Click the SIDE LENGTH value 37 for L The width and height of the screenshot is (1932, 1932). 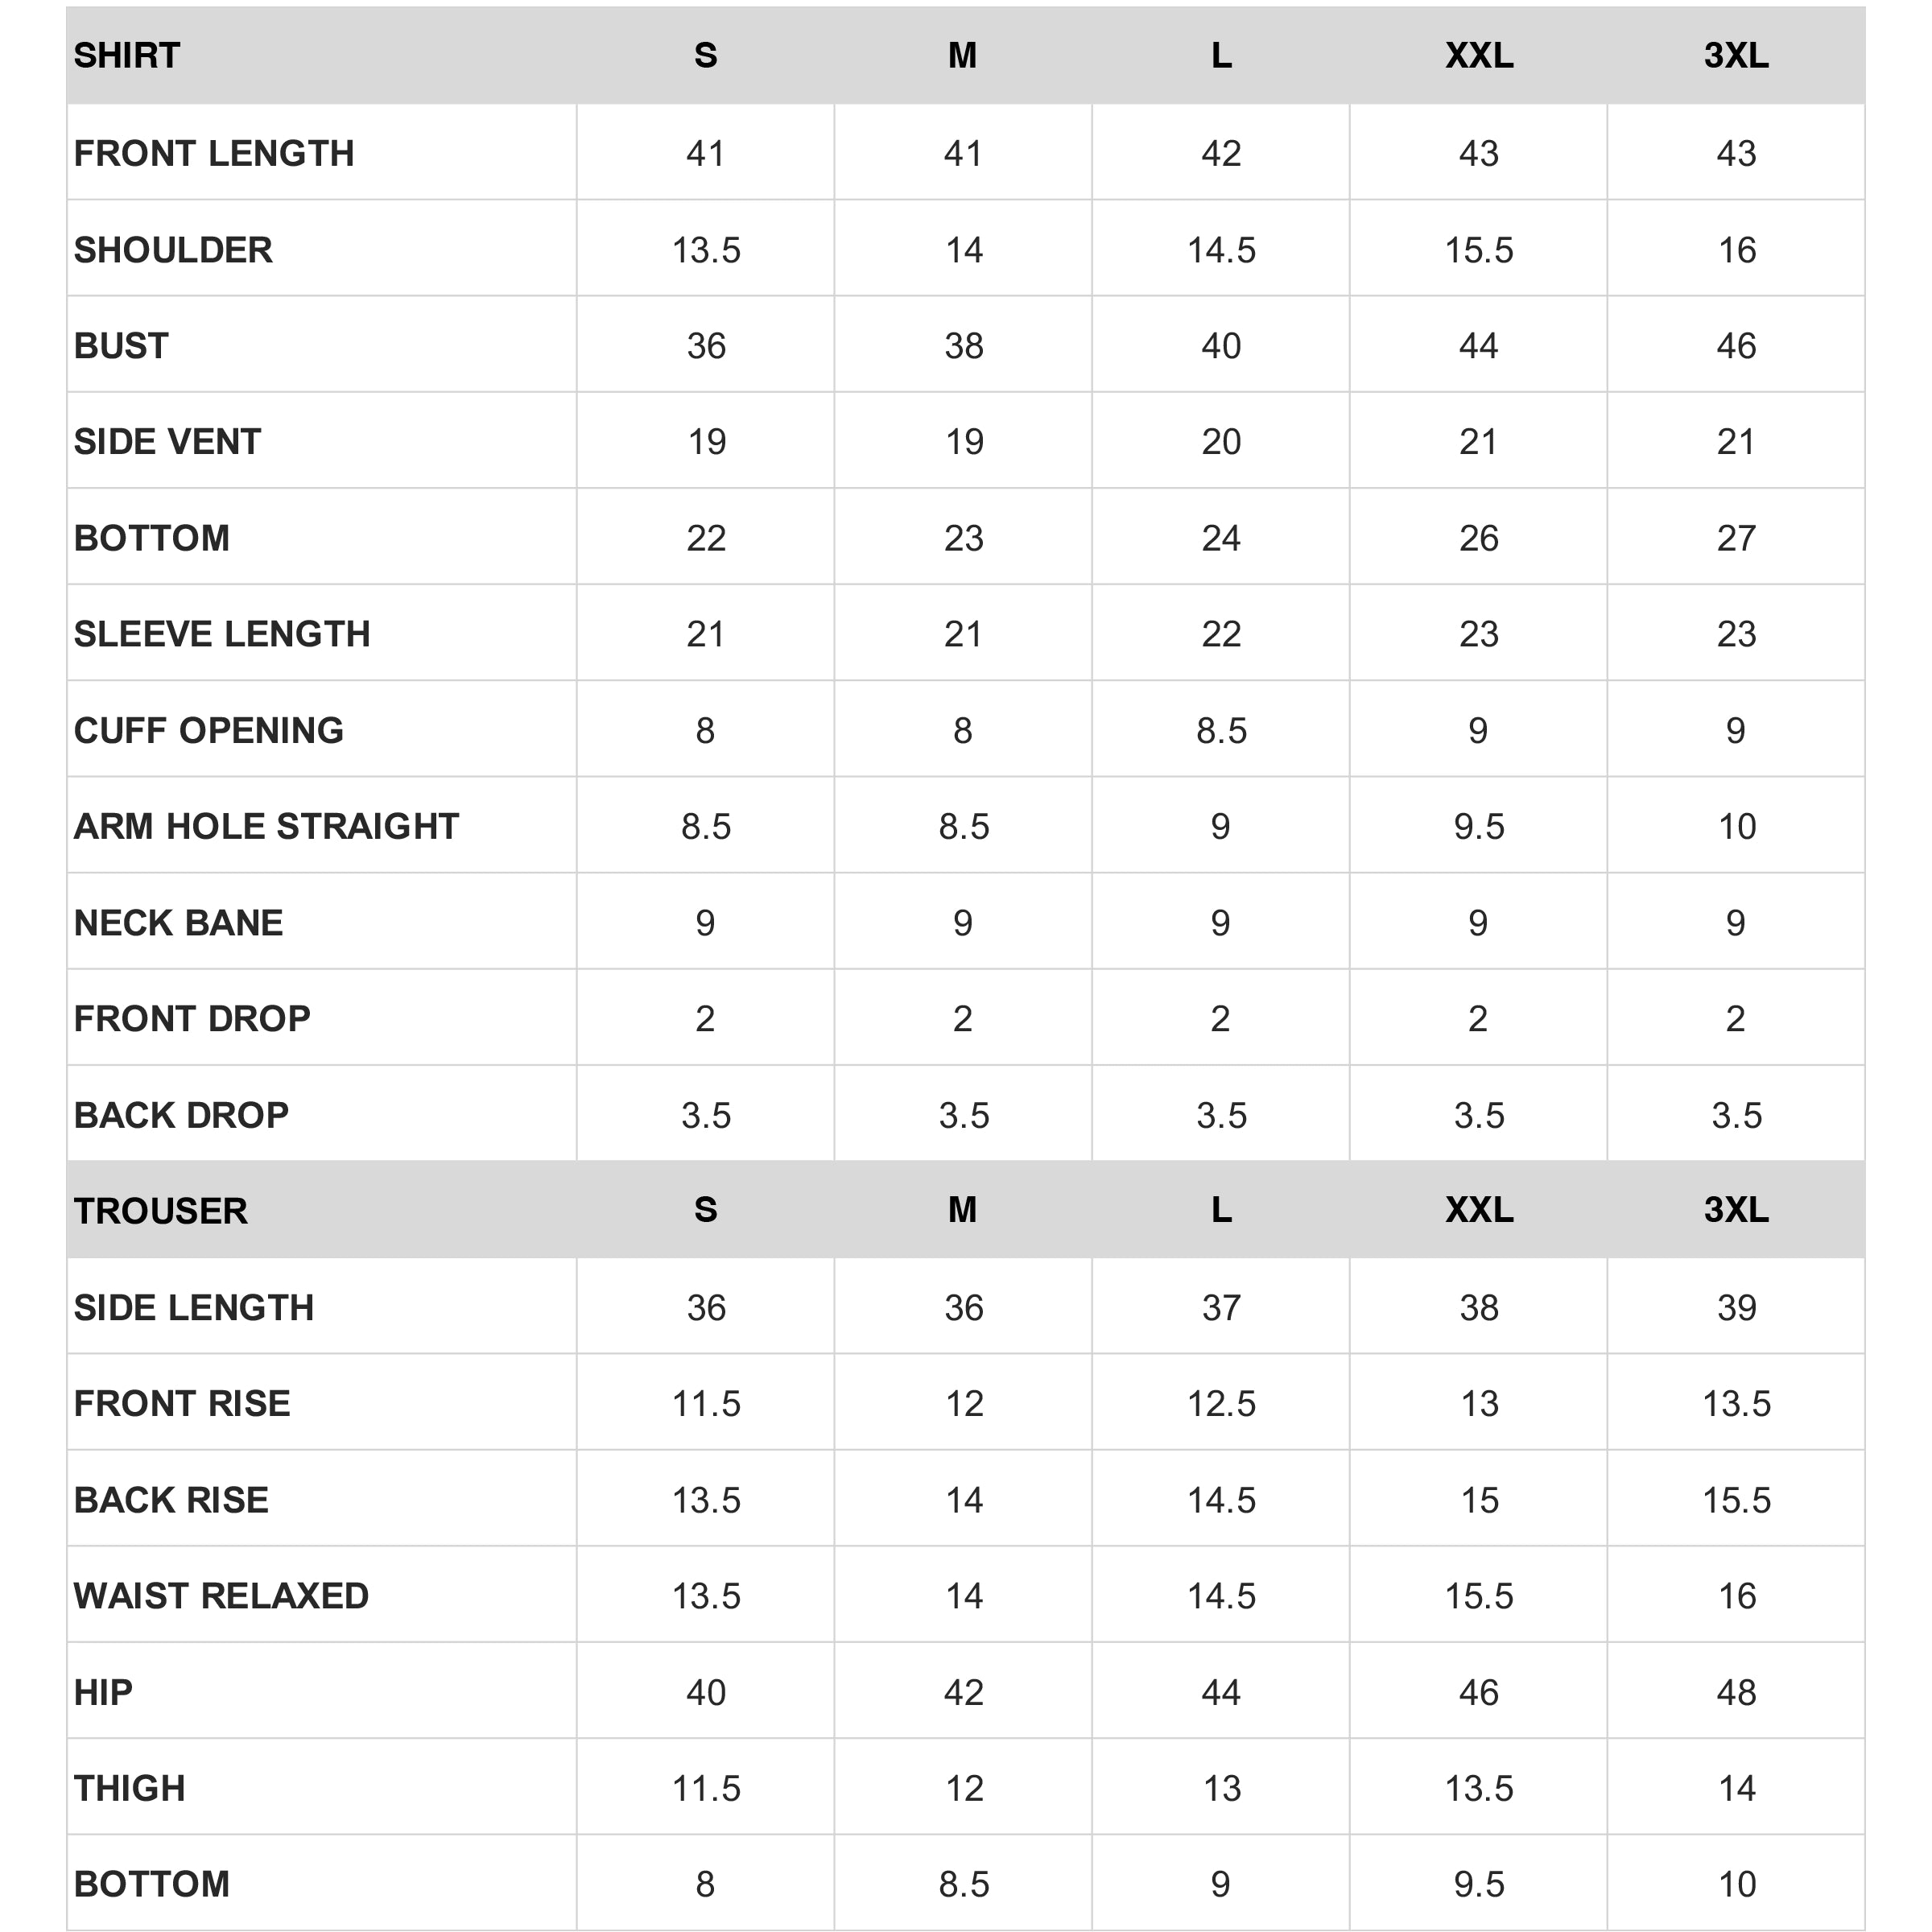coord(1221,1307)
